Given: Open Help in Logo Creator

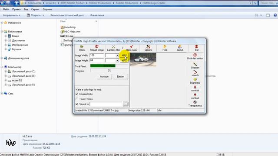Looking at the screenshot, I should click(165, 48).
